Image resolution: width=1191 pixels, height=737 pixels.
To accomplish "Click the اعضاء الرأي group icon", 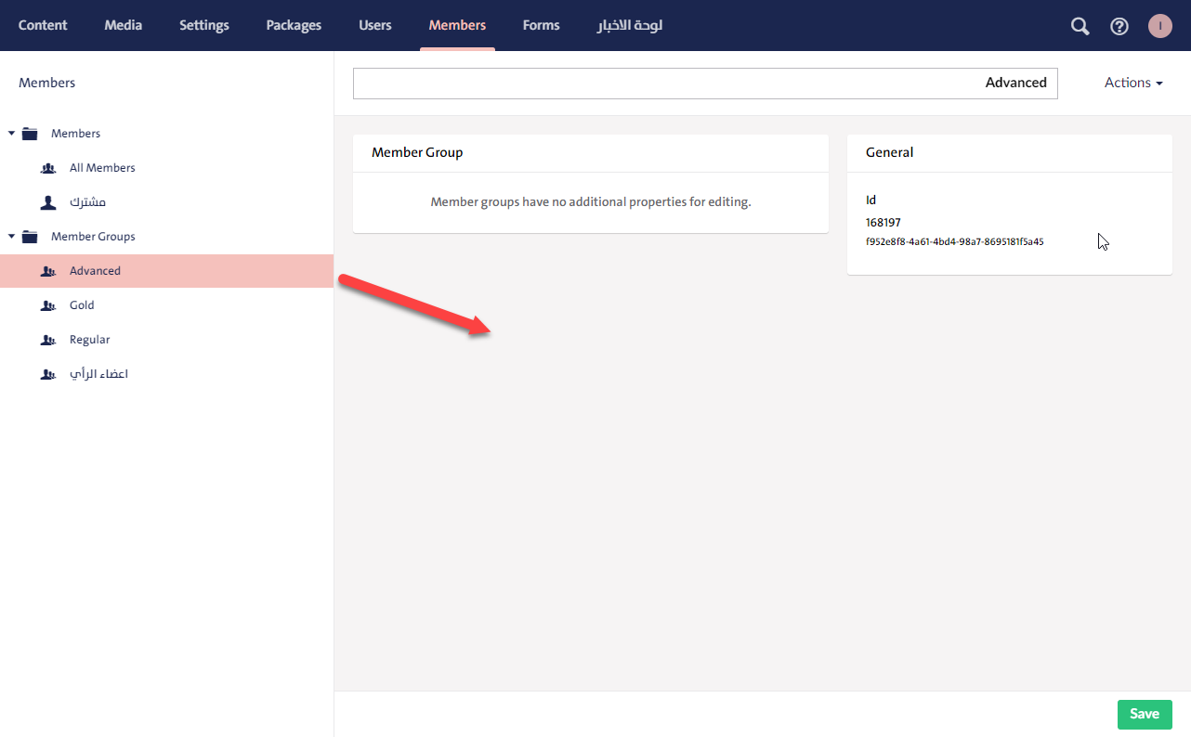I will click(48, 374).
